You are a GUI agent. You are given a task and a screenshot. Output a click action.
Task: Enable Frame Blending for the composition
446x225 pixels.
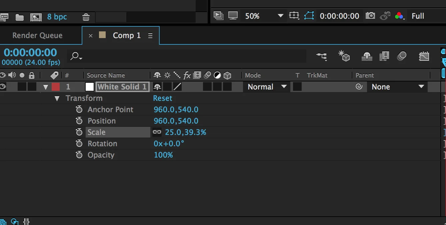click(x=384, y=56)
